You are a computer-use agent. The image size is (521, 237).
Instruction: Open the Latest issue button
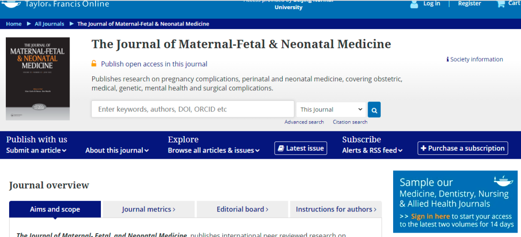point(301,148)
